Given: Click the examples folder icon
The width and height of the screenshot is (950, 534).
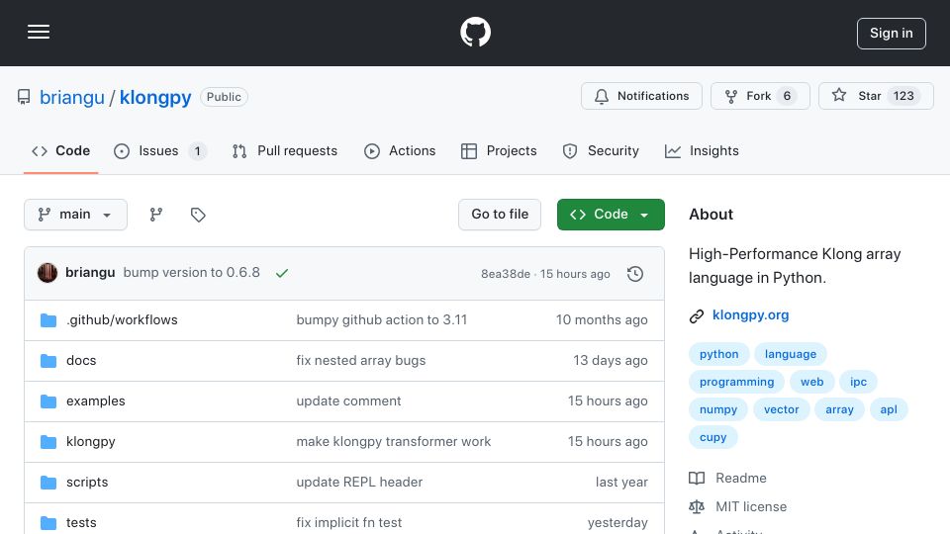Looking at the screenshot, I should click(x=48, y=401).
